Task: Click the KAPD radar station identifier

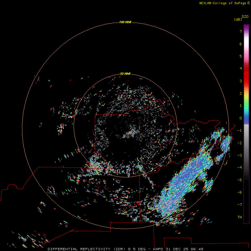Action: pyautogui.click(x=158, y=249)
